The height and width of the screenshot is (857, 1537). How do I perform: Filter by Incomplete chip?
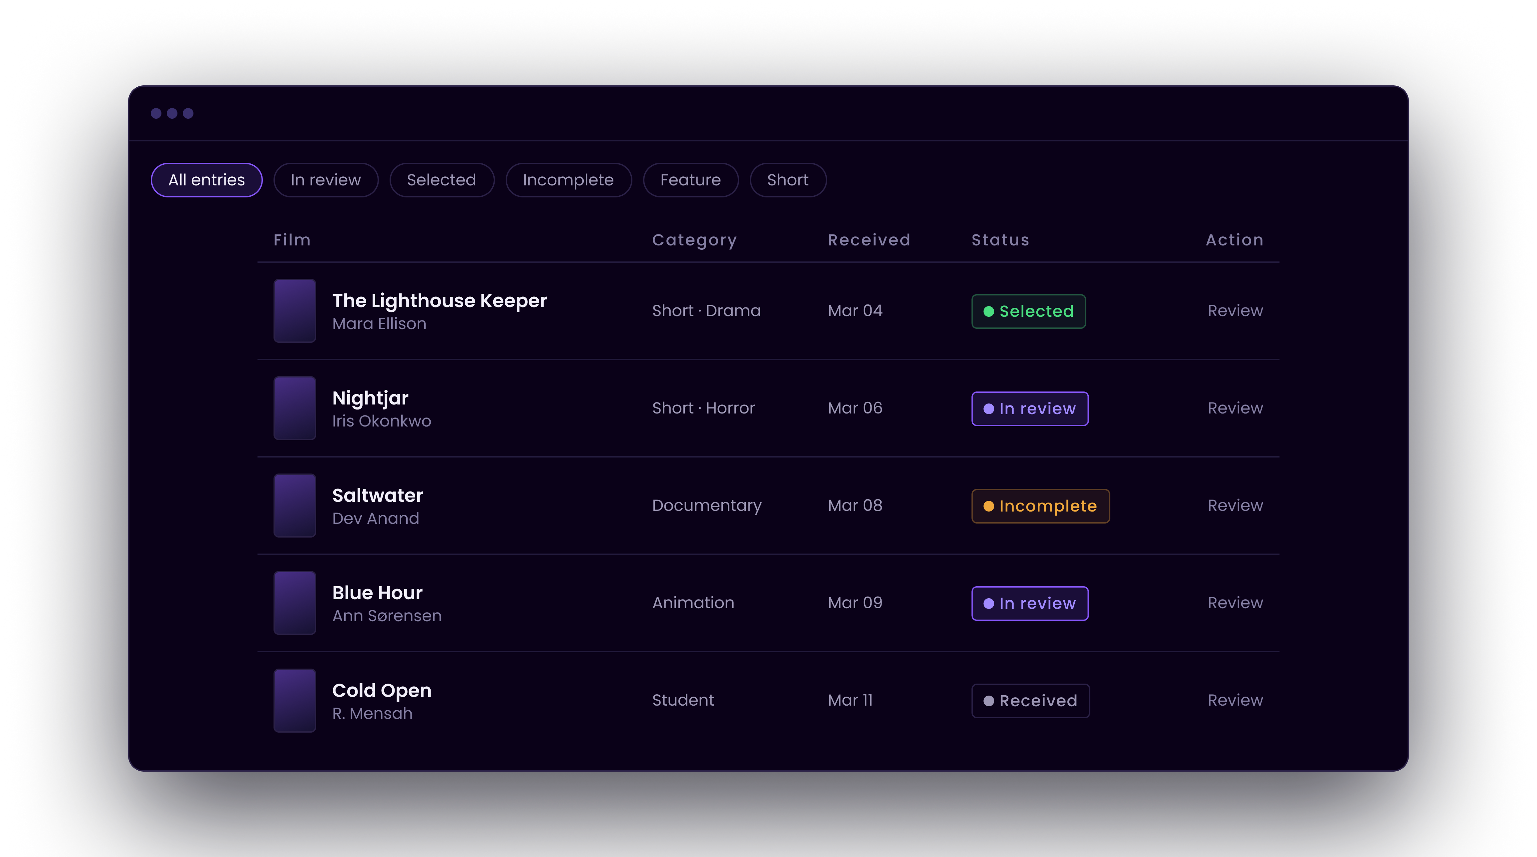tap(568, 179)
